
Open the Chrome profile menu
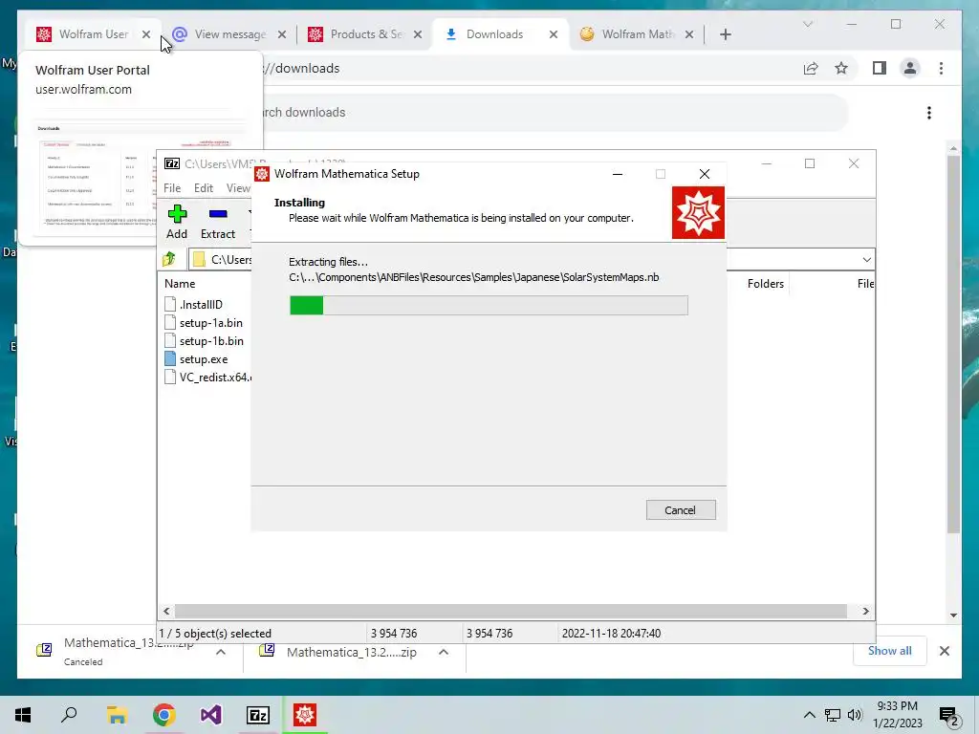(x=910, y=68)
